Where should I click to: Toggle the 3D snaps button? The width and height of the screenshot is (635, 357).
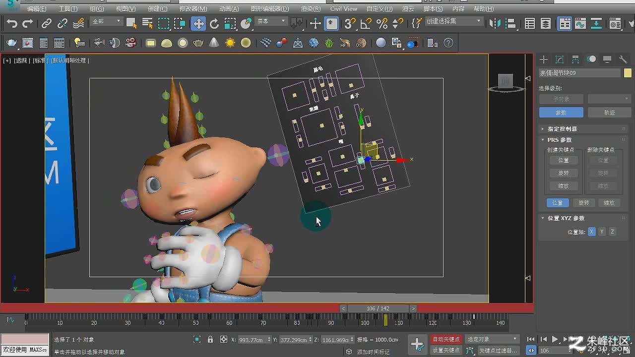[x=350, y=23]
